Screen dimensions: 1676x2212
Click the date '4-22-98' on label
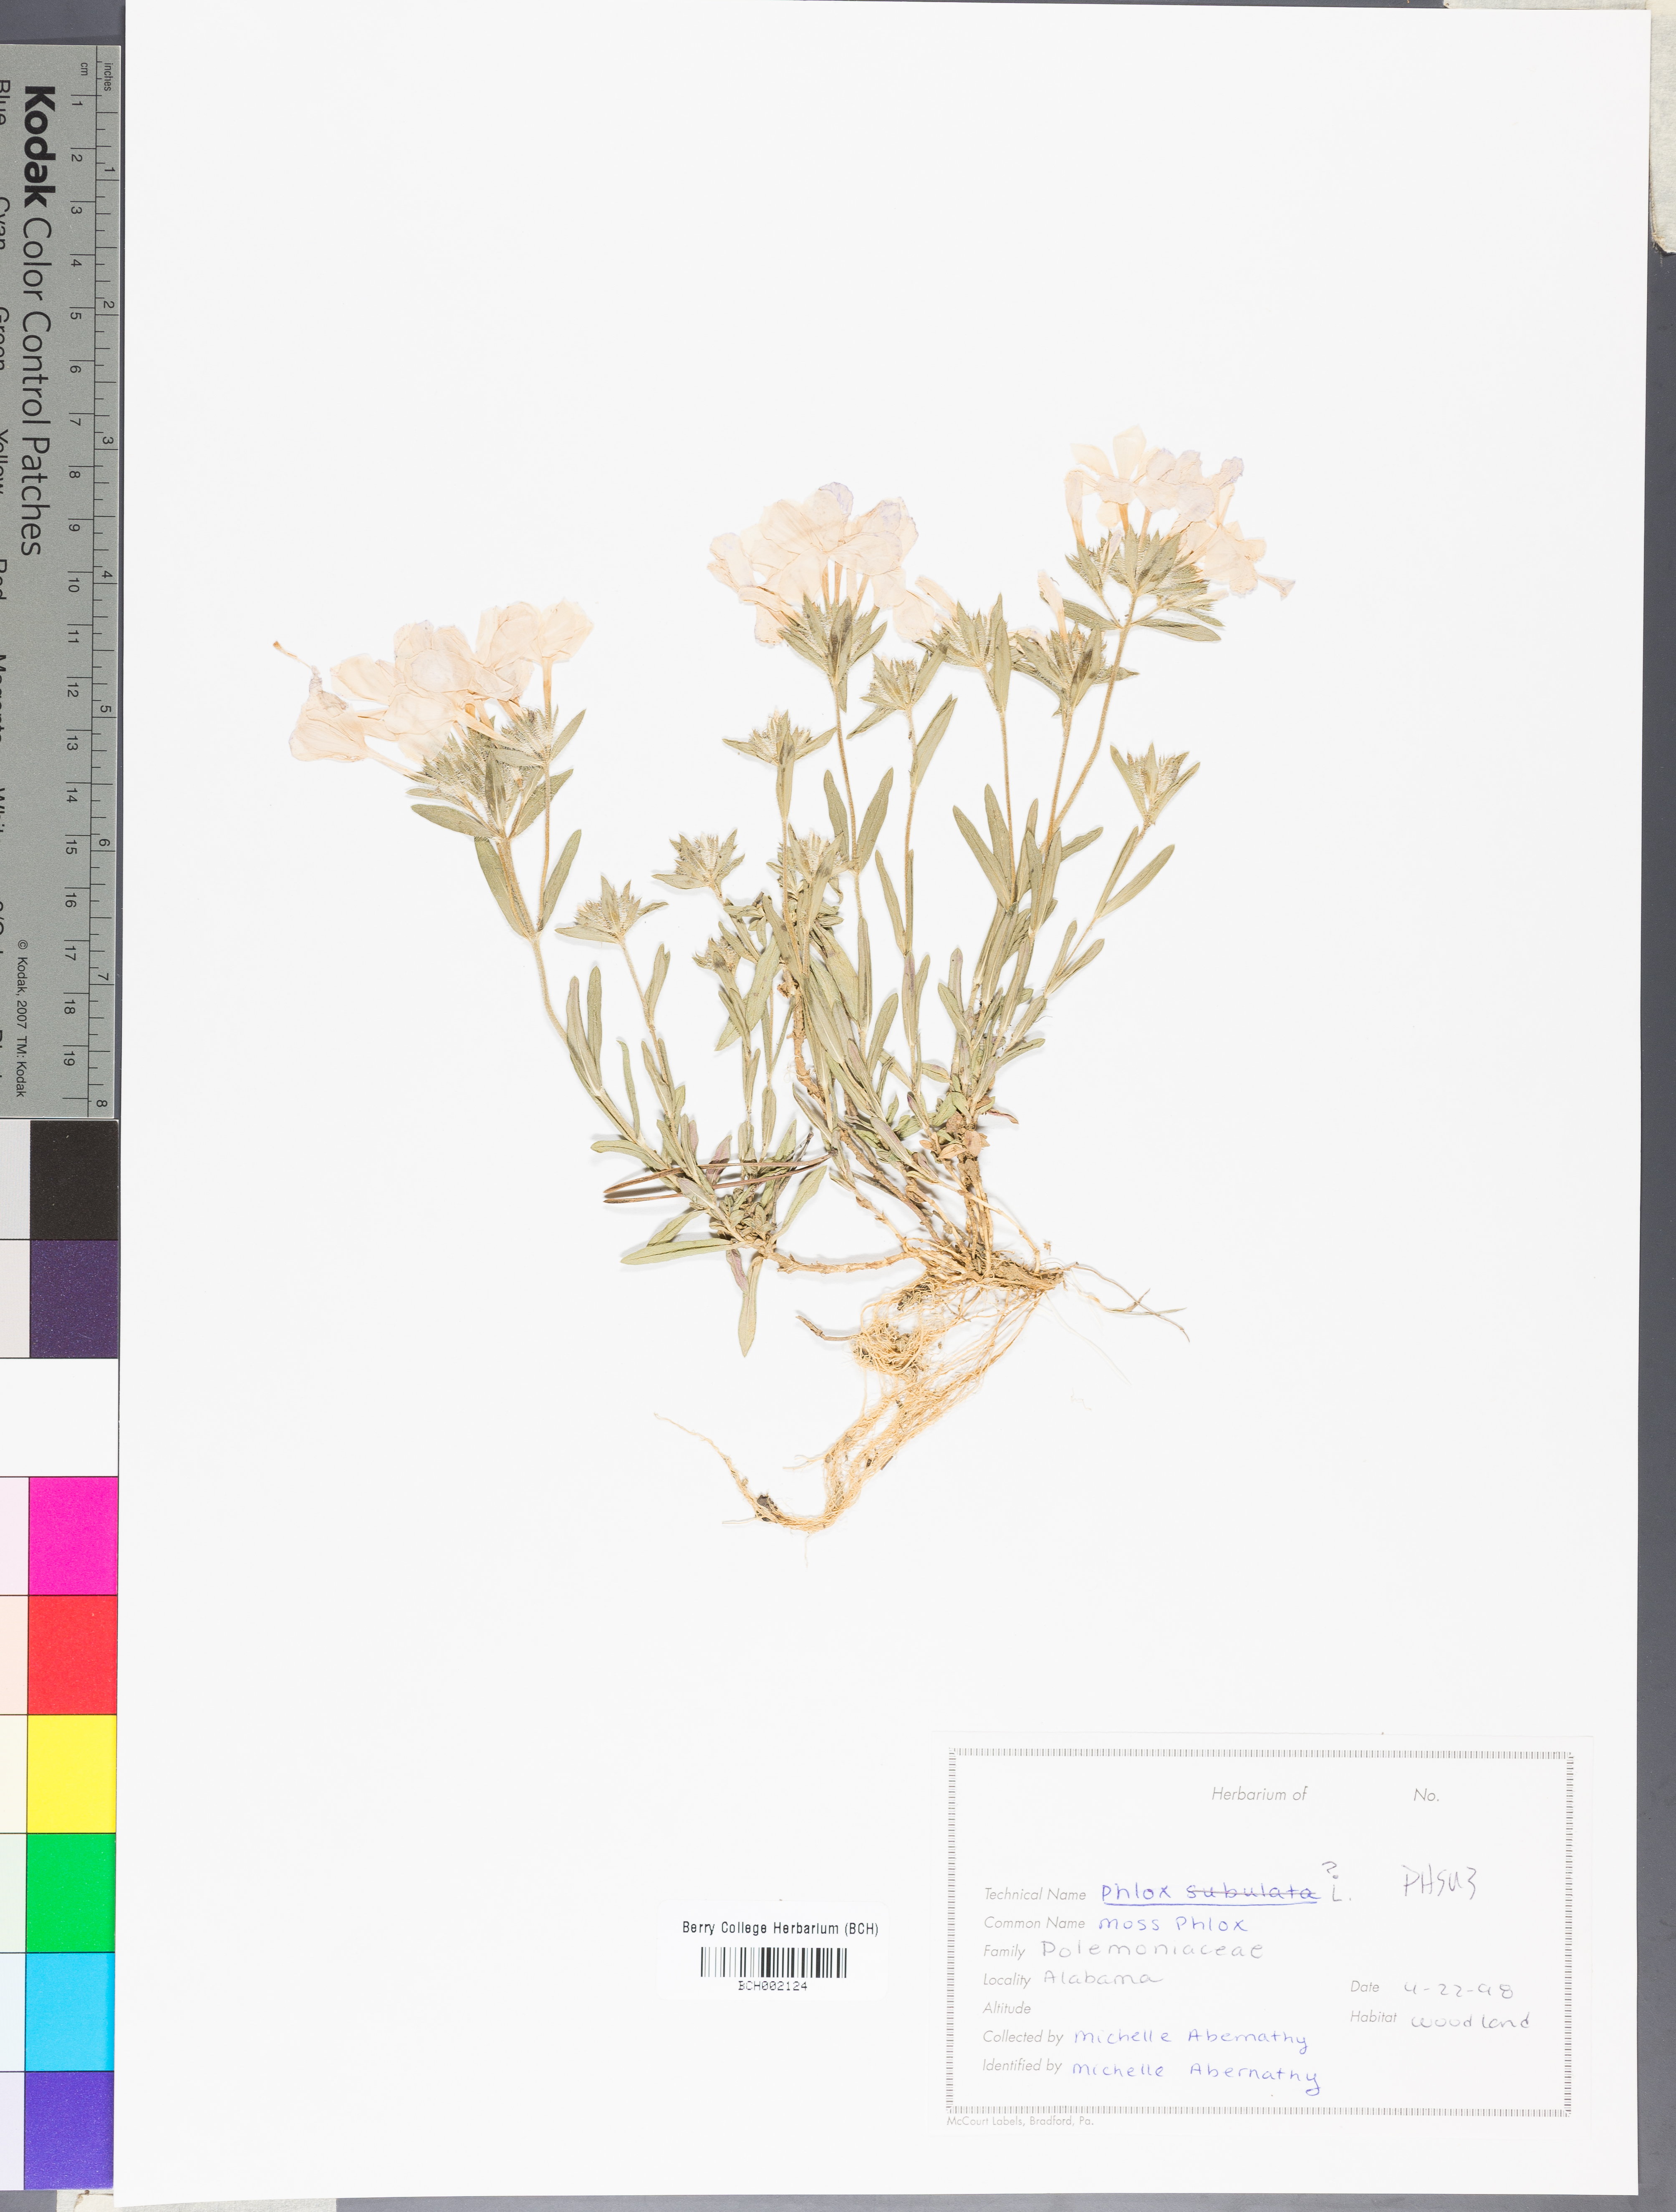tap(1458, 1990)
